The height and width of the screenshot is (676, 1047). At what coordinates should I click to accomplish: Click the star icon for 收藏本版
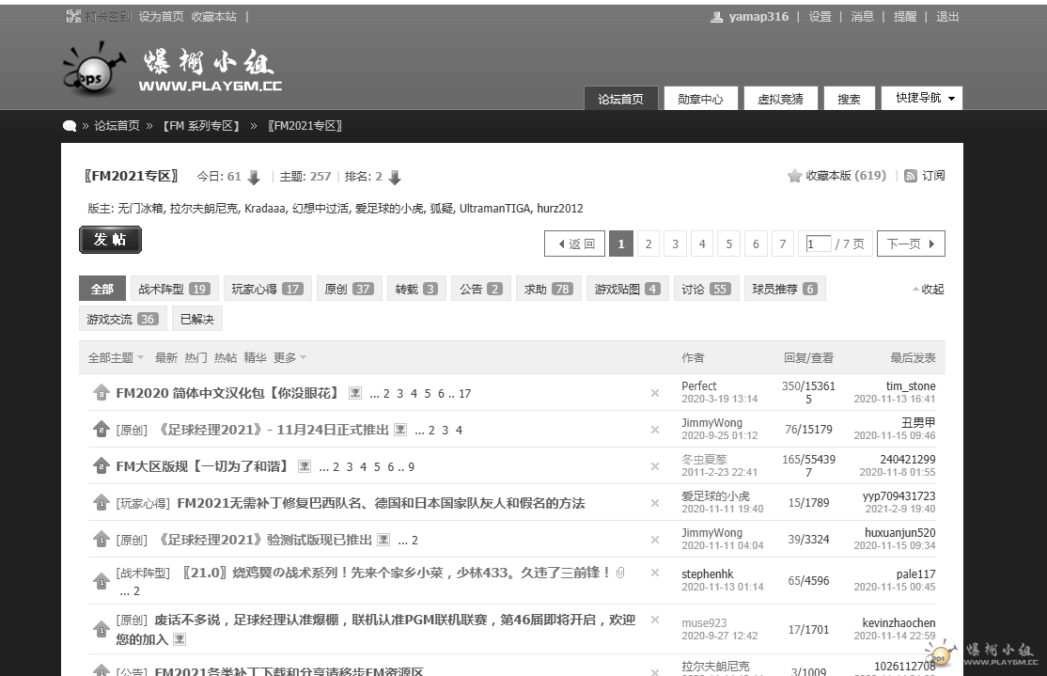(x=794, y=176)
